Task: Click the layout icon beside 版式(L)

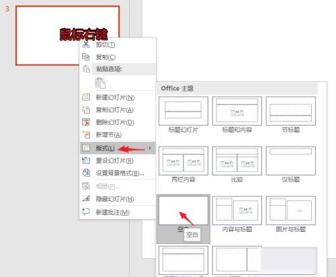Action: click(x=86, y=148)
